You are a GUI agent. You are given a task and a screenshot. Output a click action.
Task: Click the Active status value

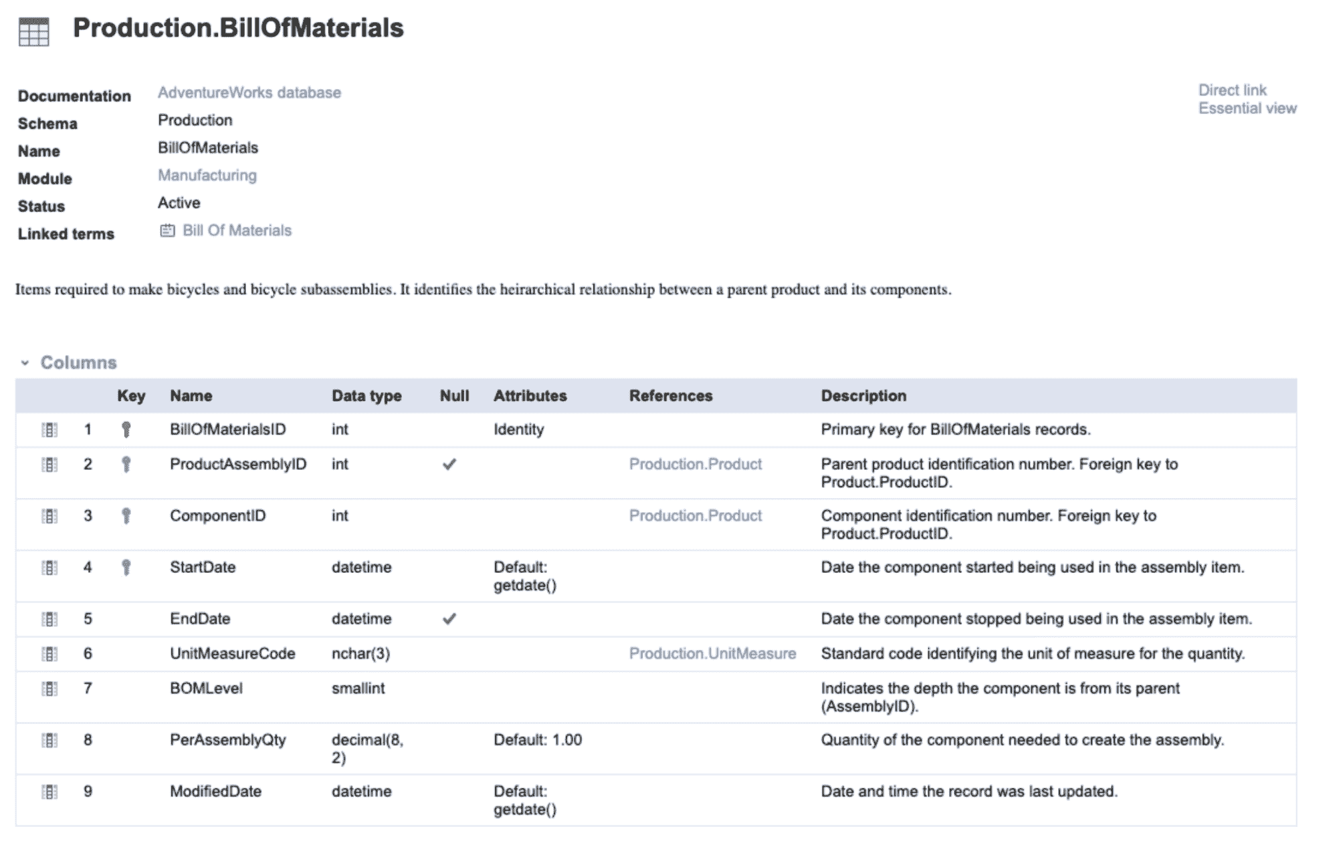pyautogui.click(x=179, y=203)
